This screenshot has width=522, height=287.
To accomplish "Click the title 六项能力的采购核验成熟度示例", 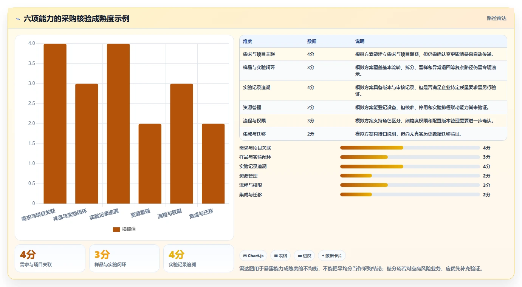I will tap(76, 19).
